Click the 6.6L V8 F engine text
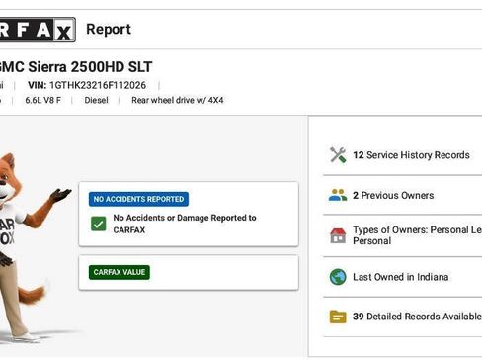This screenshot has height=362, width=482. point(43,100)
